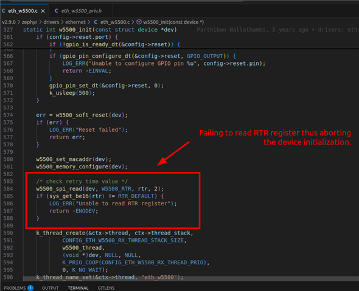
Task: Select the TERMINAL panel tab
Action: [x=78, y=288]
